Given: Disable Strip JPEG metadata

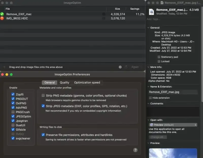Looking at the screenshot, I should (x=43, y=106).
